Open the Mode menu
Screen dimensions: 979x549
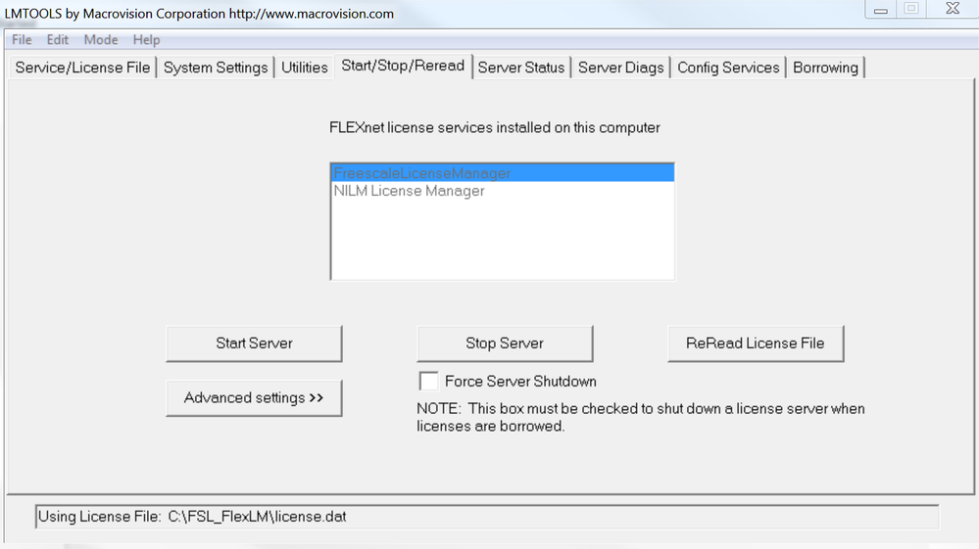(x=101, y=40)
